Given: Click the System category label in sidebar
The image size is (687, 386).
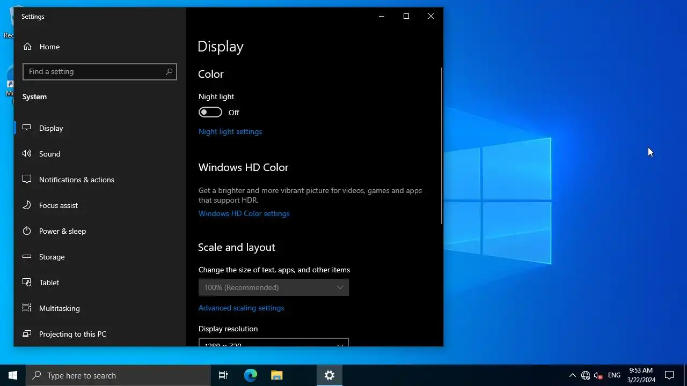Looking at the screenshot, I should pos(34,96).
